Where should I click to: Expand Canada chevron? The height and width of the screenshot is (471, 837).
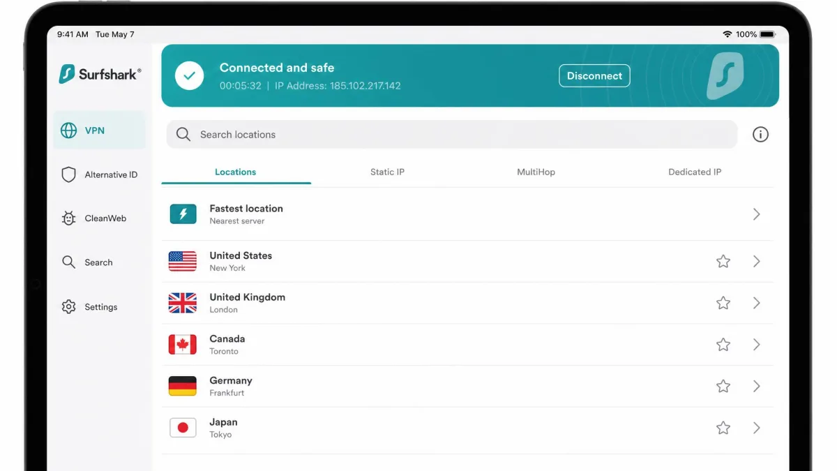click(x=757, y=345)
